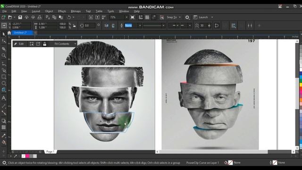The width and height of the screenshot is (302, 170).
Task: Select the Artistic Media tool
Action: point(4,70)
